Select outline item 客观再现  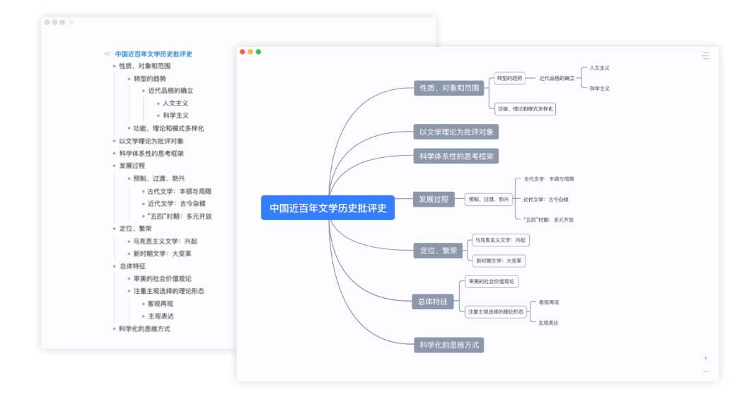coord(161,304)
